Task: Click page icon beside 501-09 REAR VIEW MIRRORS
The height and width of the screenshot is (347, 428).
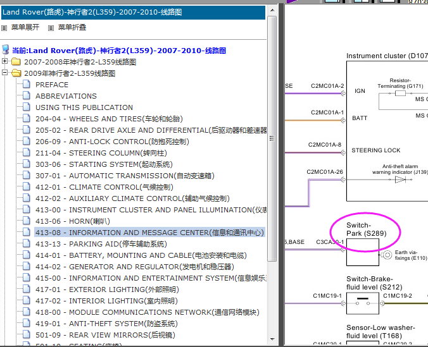Action: tap(27, 334)
